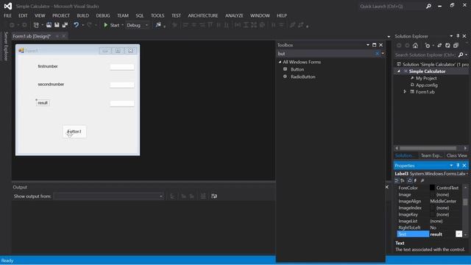Click the Toolbox search field
471x265 pixels.
[x=325, y=54]
